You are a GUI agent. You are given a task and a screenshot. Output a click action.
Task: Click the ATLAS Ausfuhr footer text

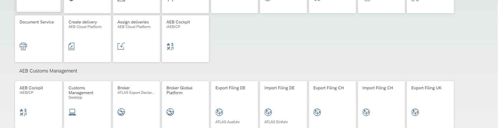pyautogui.click(x=227, y=122)
